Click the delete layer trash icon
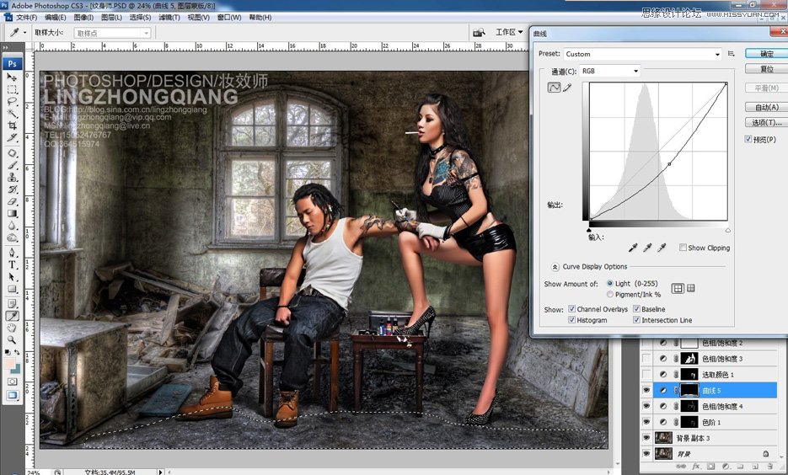788x475 pixels. pos(770,466)
